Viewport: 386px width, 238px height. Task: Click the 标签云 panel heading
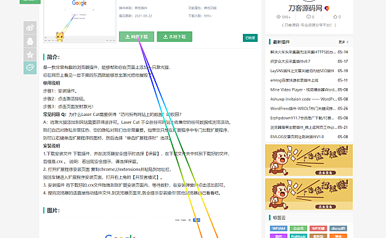click(x=279, y=218)
